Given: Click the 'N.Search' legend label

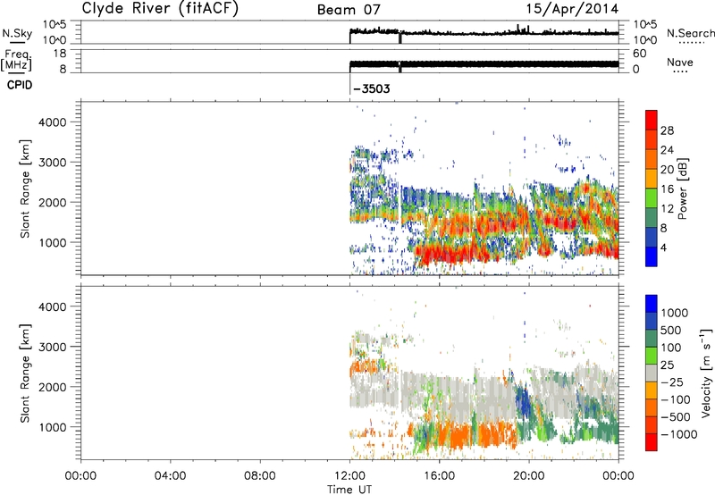Looking at the screenshot, I should tap(691, 33).
